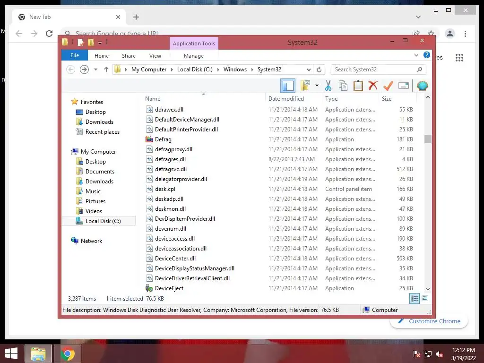Expand the Explorer ribbon chevron
The height and width of the screenshot is (363, 484).
pyautogui.click(x=416, y=55)
